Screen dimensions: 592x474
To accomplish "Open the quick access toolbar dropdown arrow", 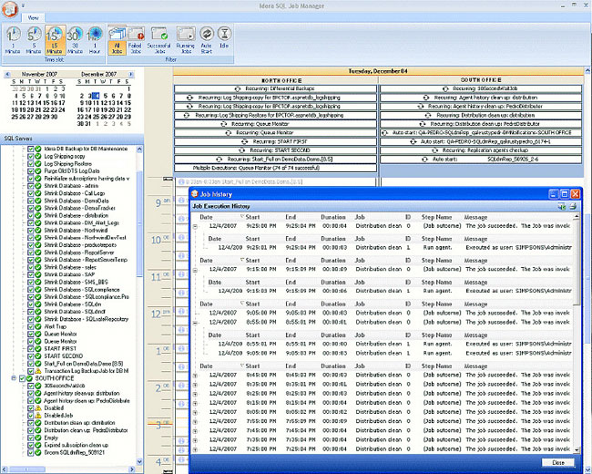I will coord(23,5).
